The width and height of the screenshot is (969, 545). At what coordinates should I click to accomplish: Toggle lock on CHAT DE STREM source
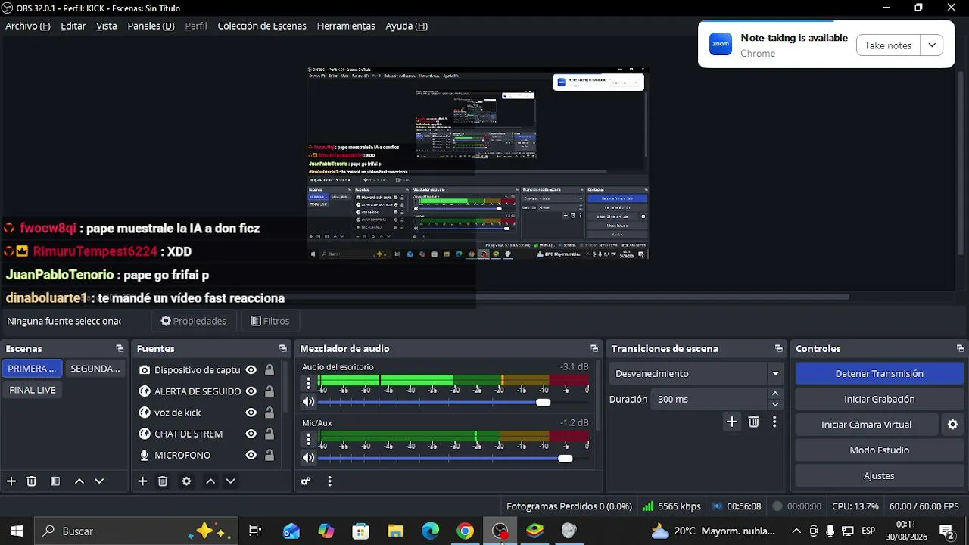coord(269,434)
